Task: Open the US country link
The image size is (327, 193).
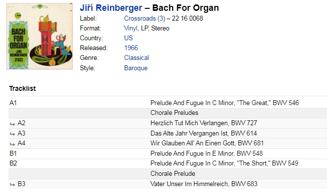Action: click(128, 38)
